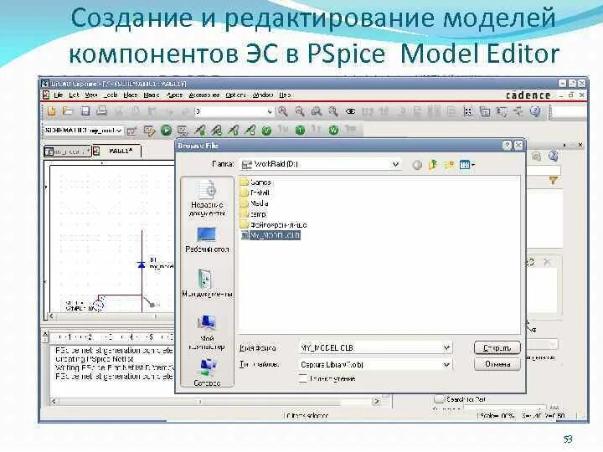
Task: Click the Zoom Out magnifier icon
Action: pos(300,111)
